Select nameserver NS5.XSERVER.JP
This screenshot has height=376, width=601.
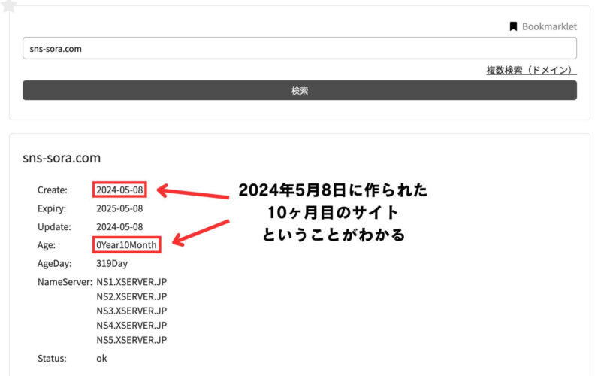[x=131, y=340]
